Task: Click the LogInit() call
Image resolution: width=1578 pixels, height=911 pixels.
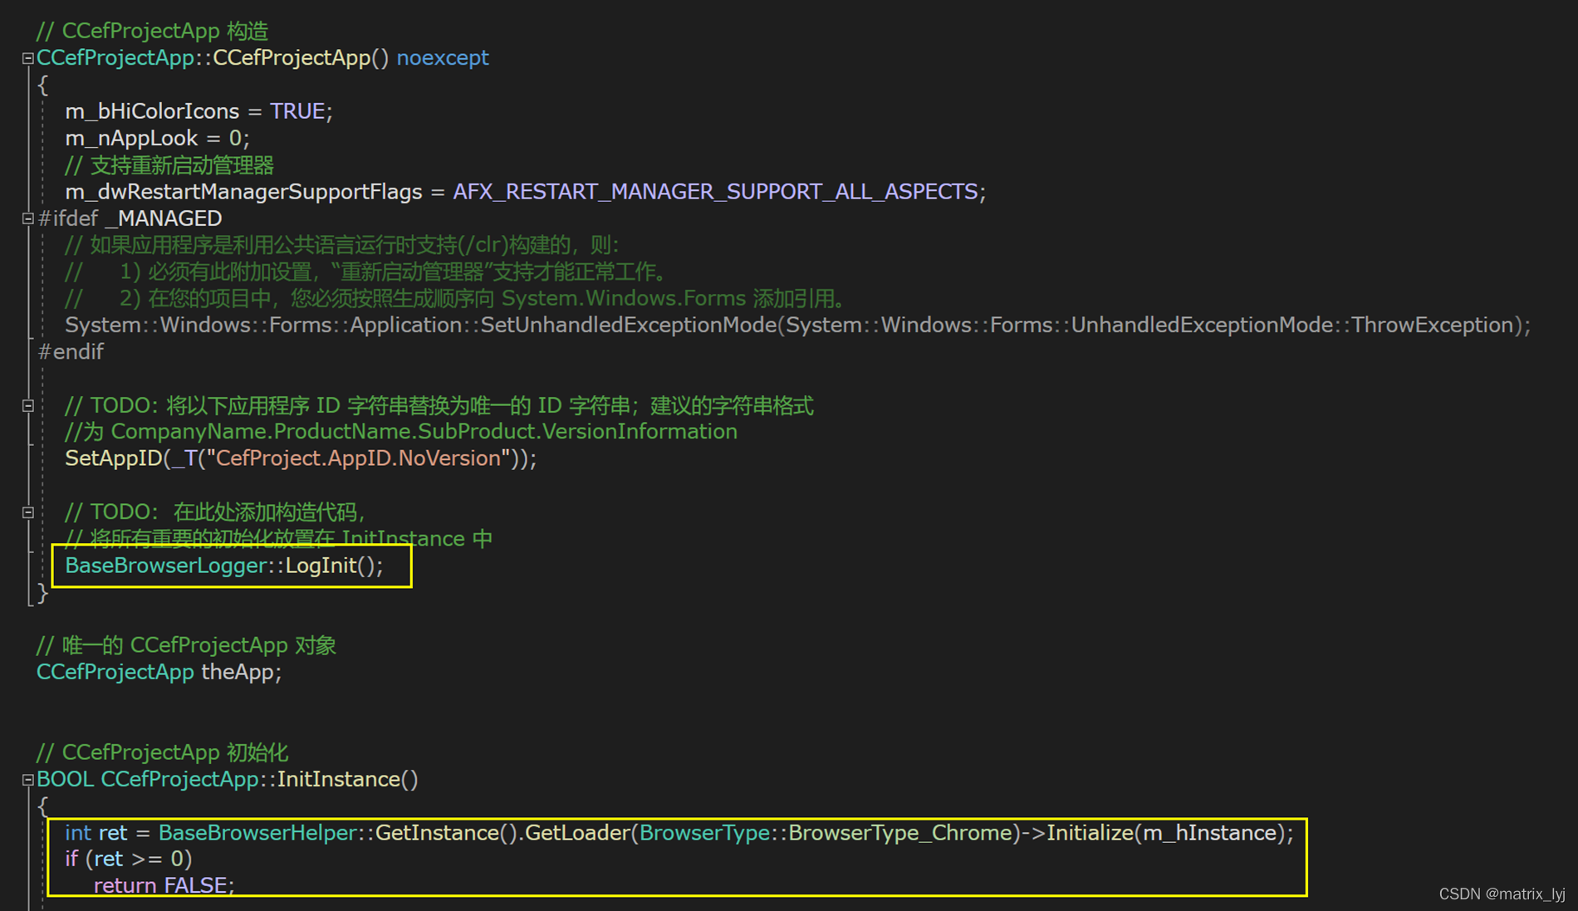Action: 331,566
